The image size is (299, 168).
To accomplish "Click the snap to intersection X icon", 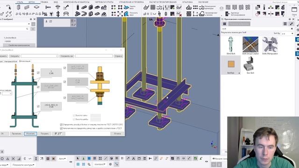I will click(13, 159).
